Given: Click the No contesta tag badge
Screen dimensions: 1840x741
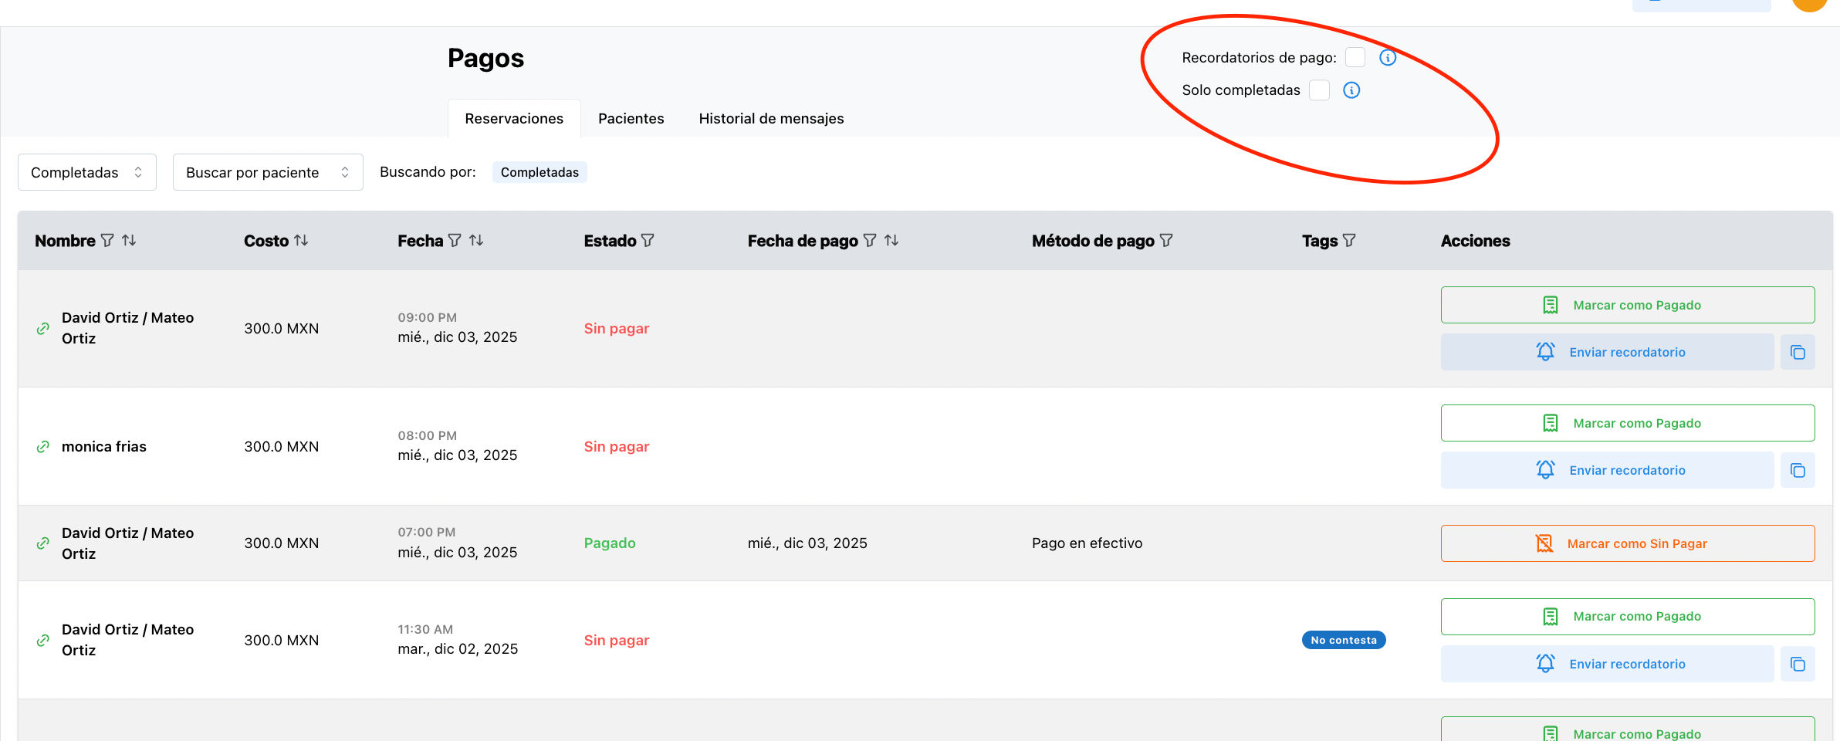Looking at the screenshot, I should click(1343, 640).
